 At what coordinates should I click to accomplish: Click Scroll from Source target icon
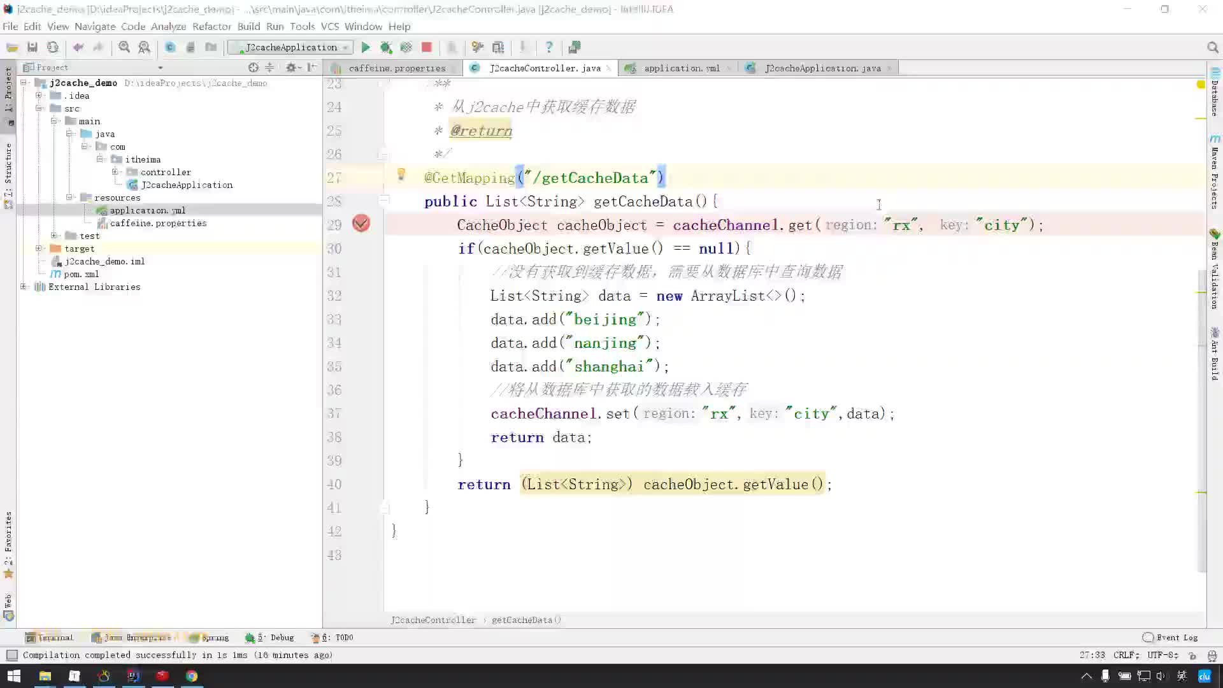point(254,68)
